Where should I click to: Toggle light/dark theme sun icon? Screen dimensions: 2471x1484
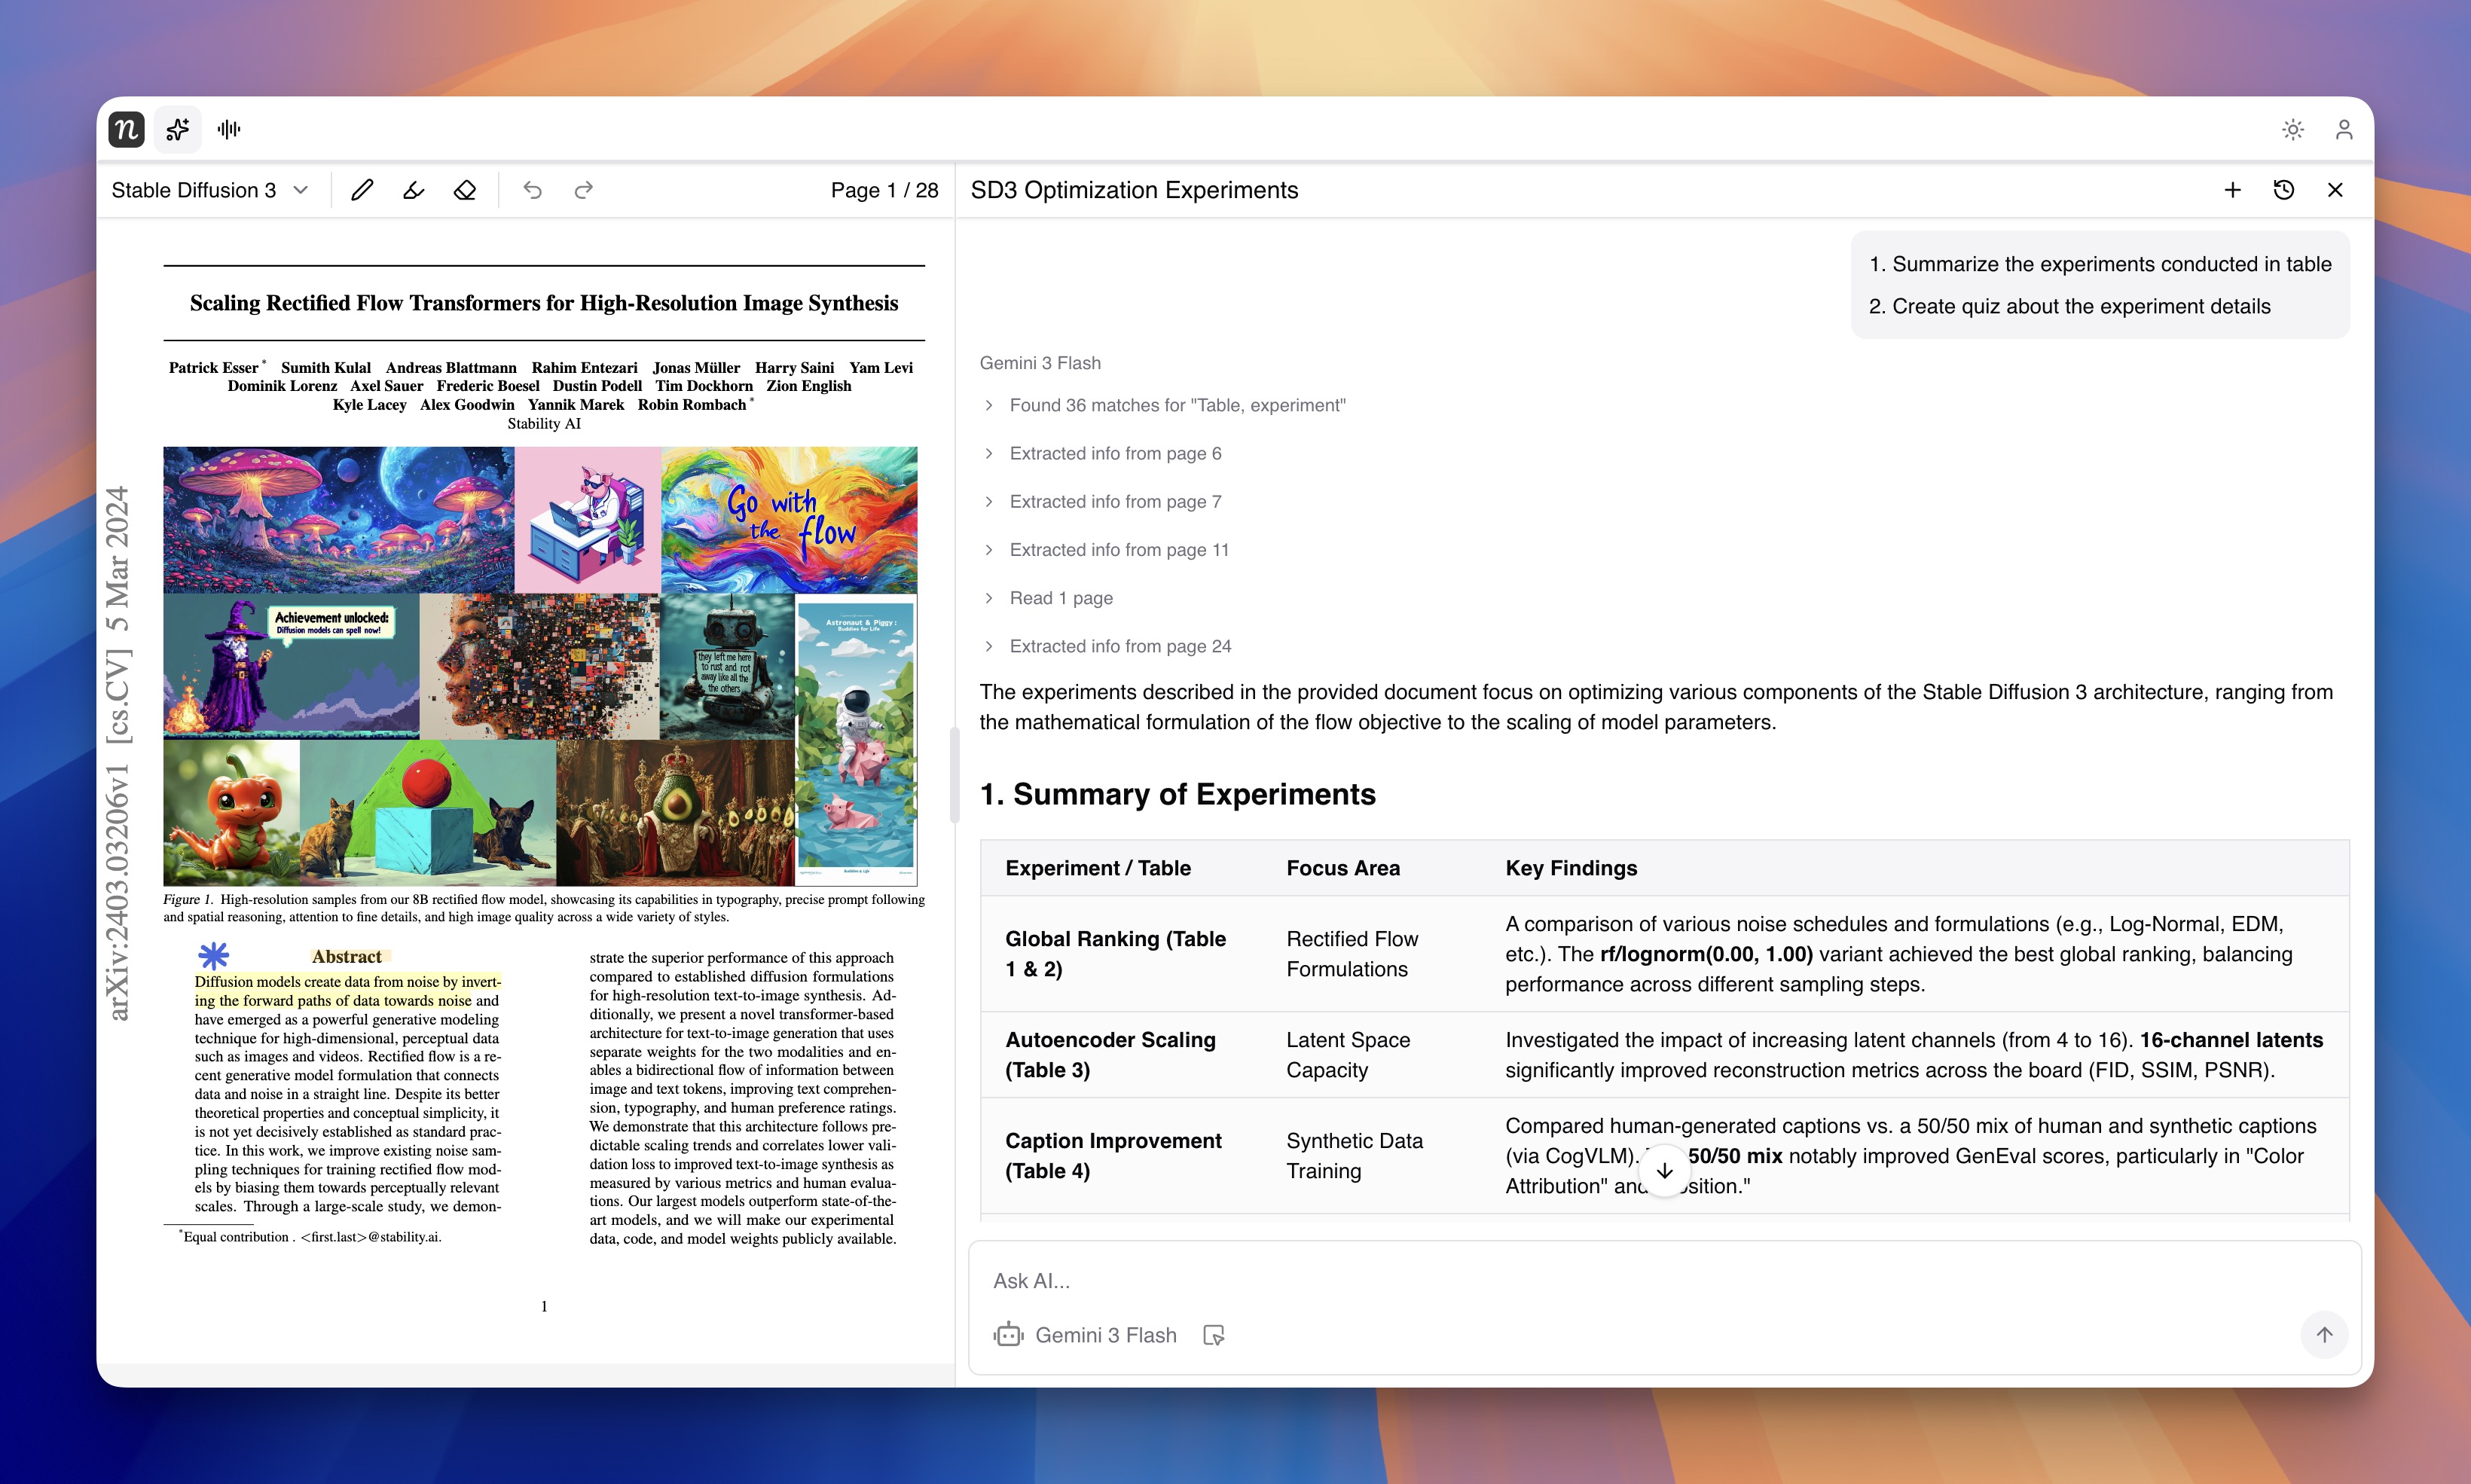pos(2292,129)
